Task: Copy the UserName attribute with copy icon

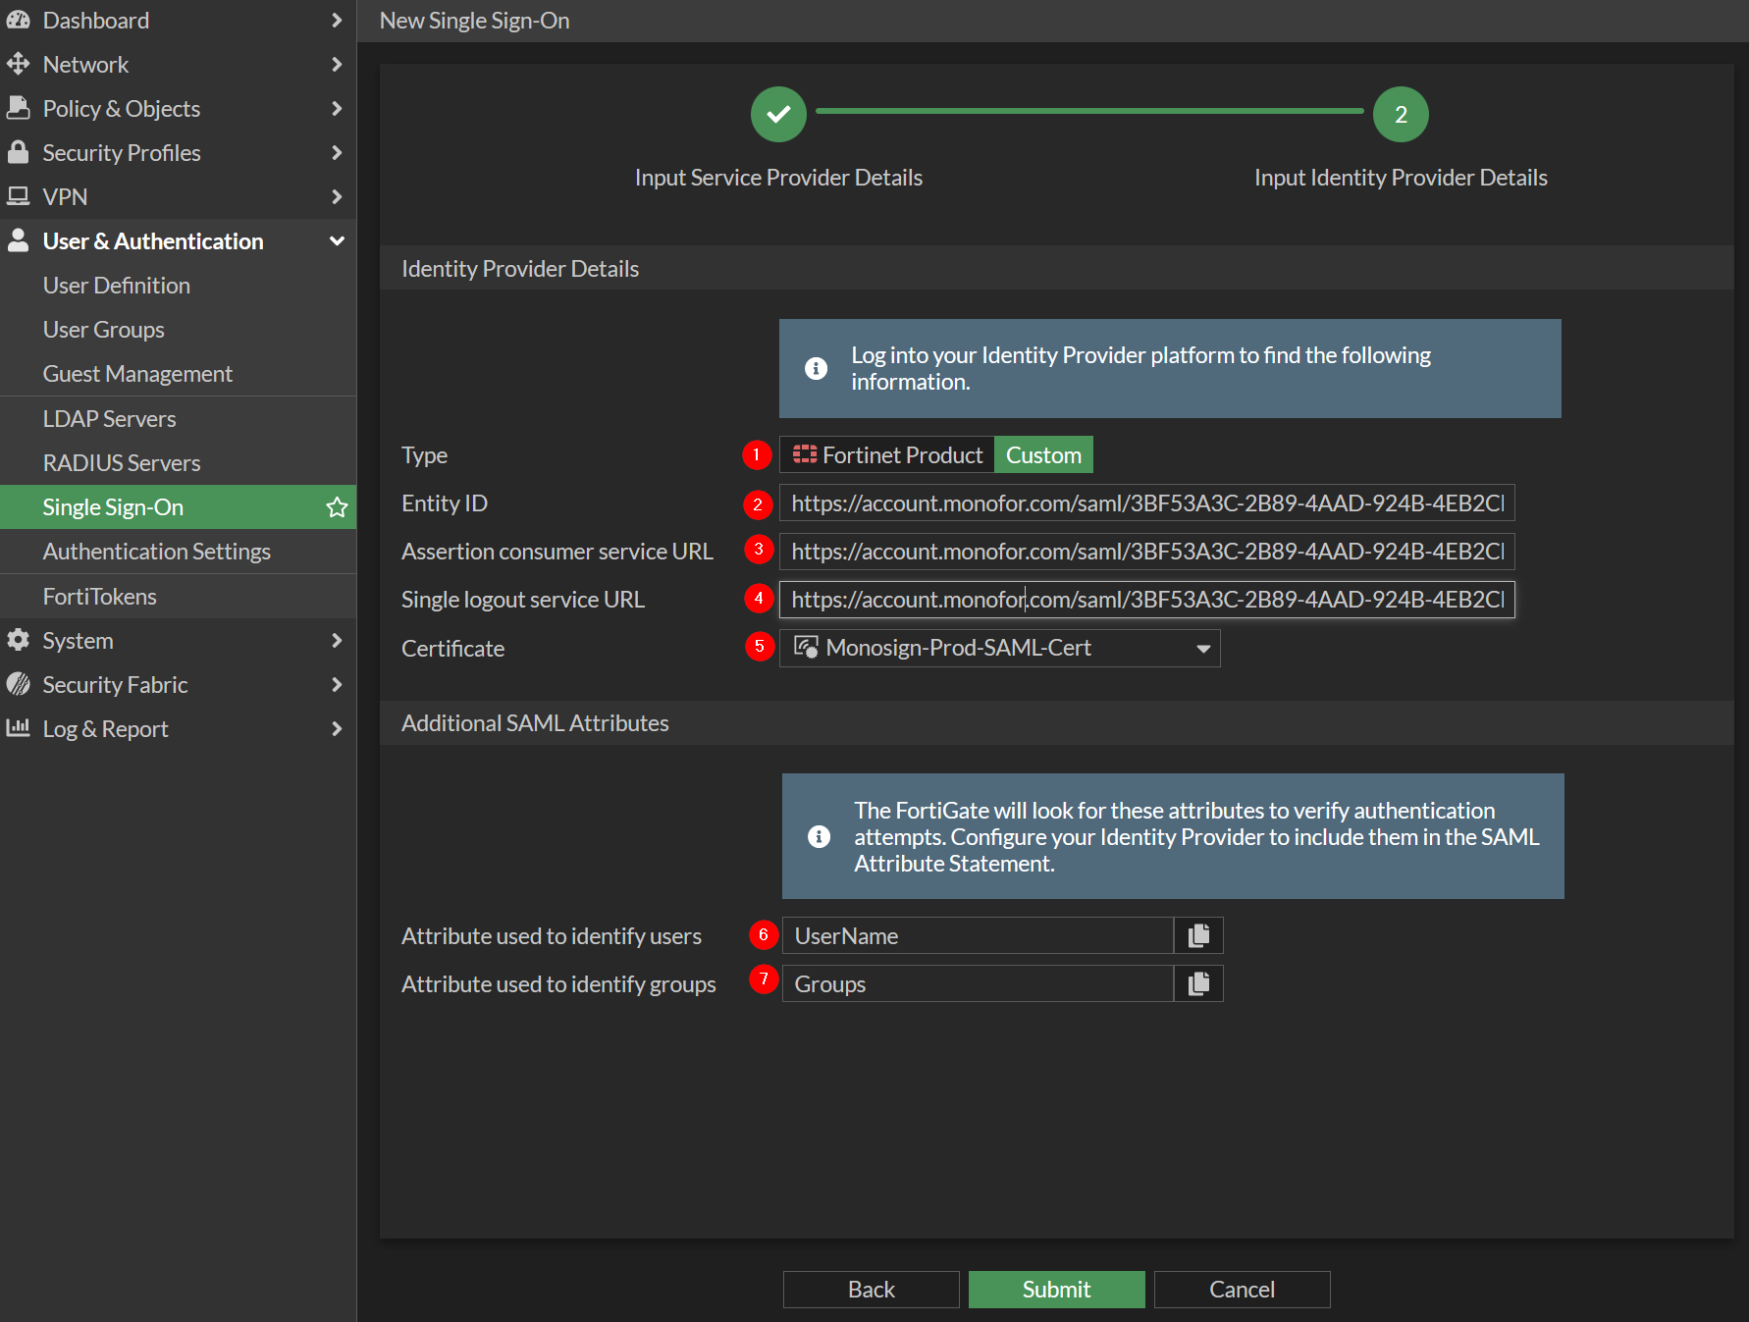Action: [x=1198, y=936]
